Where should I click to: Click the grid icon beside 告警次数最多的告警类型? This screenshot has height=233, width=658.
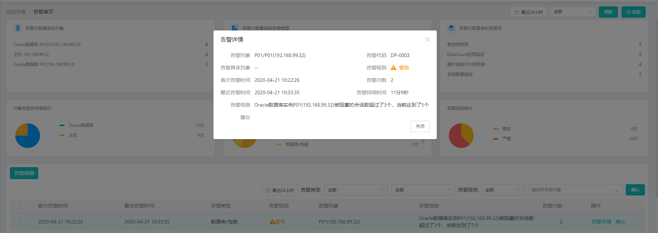(x=234, y=28)
